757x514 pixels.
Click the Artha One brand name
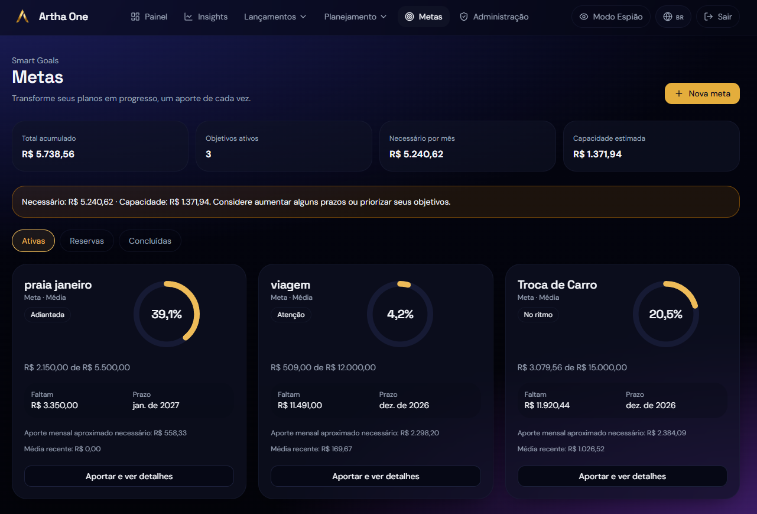coord(63,17)
